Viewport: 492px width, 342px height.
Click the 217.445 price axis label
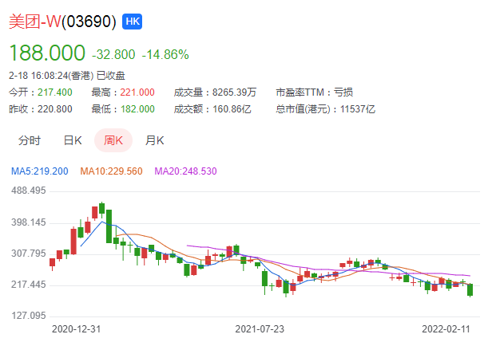[29, 285]
